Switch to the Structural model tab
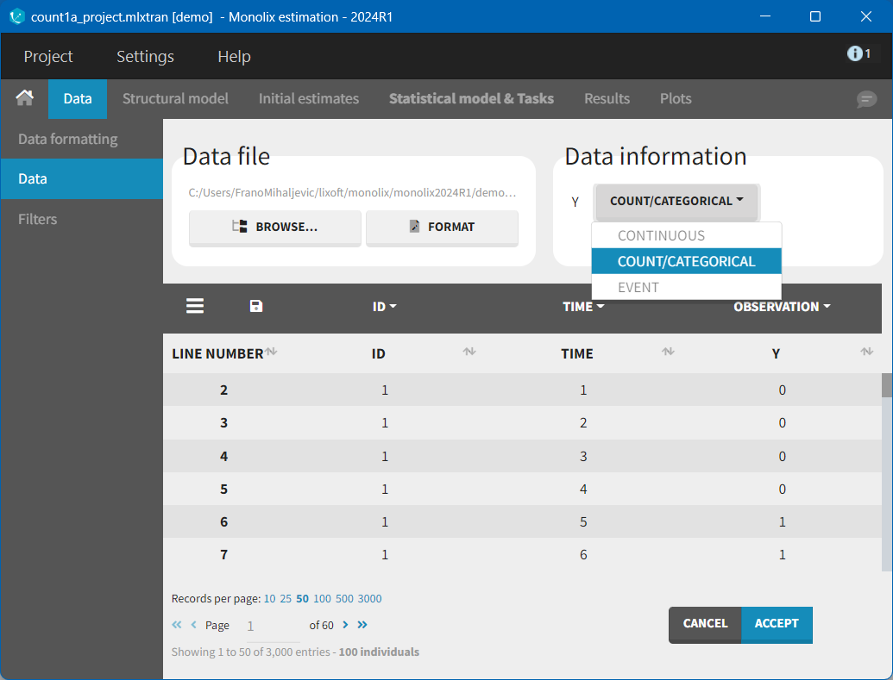893x680 pixels. [175, 98]
